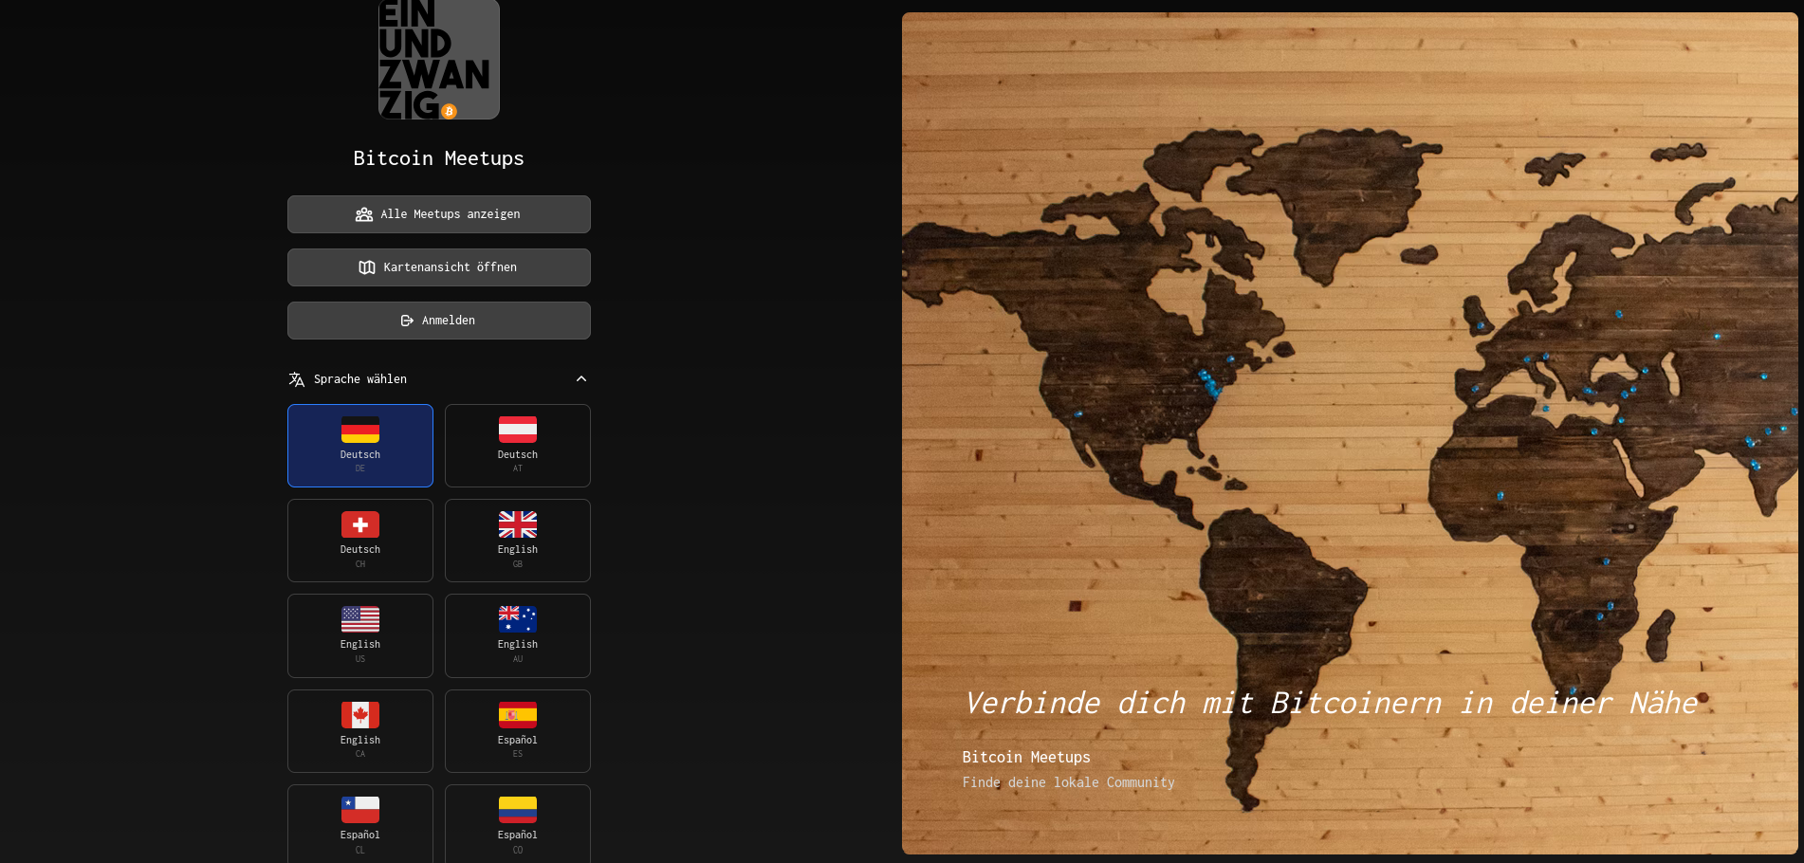Pick English US from language choices
Viewport: 1804px width, 863px height.
click(360, 635)
